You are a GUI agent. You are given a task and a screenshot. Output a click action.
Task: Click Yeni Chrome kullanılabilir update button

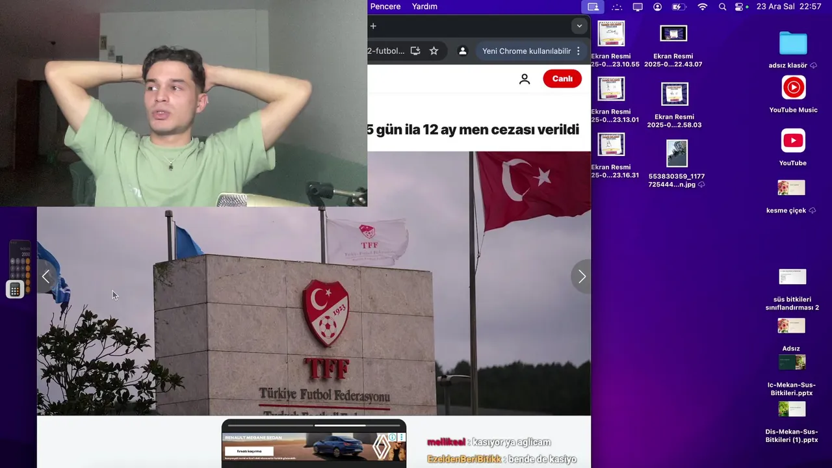click(526, 51)
